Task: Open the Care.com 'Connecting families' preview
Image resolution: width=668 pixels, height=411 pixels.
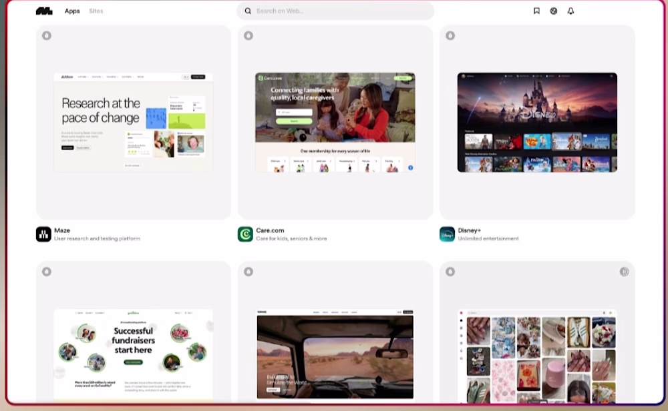Action: click(x=335, y=123)
